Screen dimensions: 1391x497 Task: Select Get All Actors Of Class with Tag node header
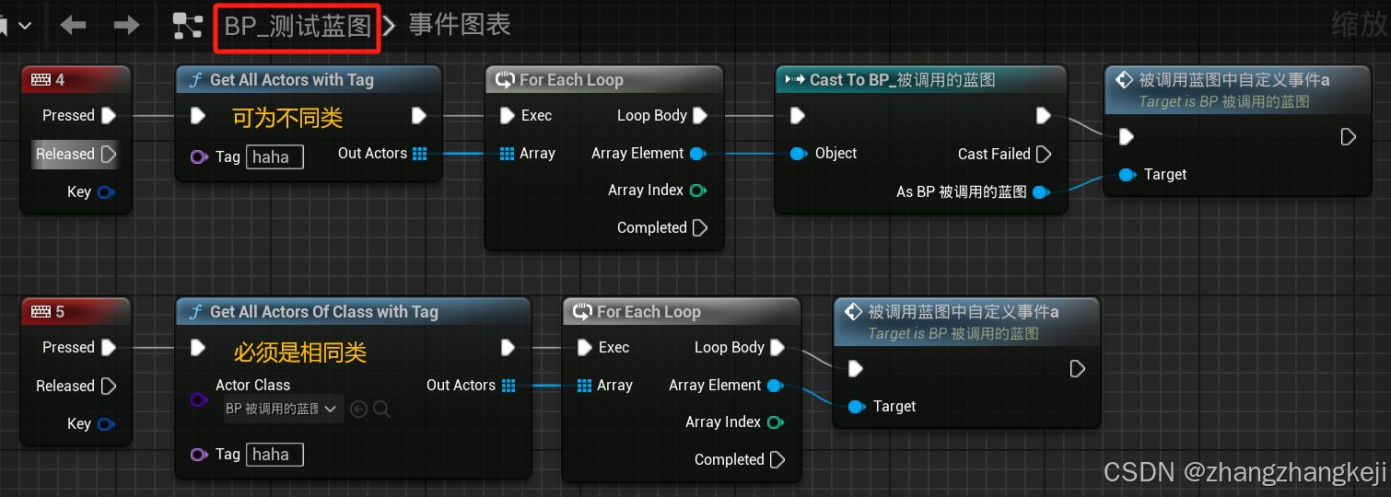[x=354, y=312]
